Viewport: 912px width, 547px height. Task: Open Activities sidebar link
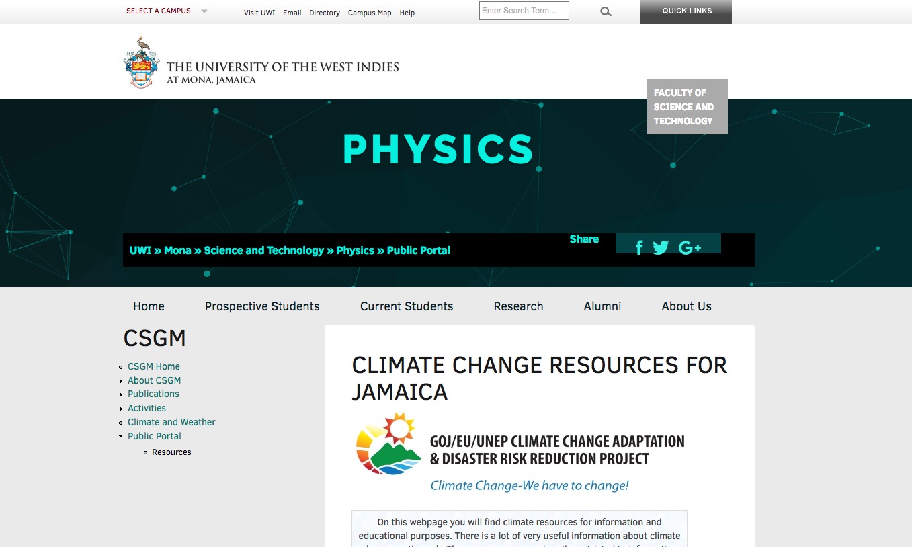pos(147,408)
